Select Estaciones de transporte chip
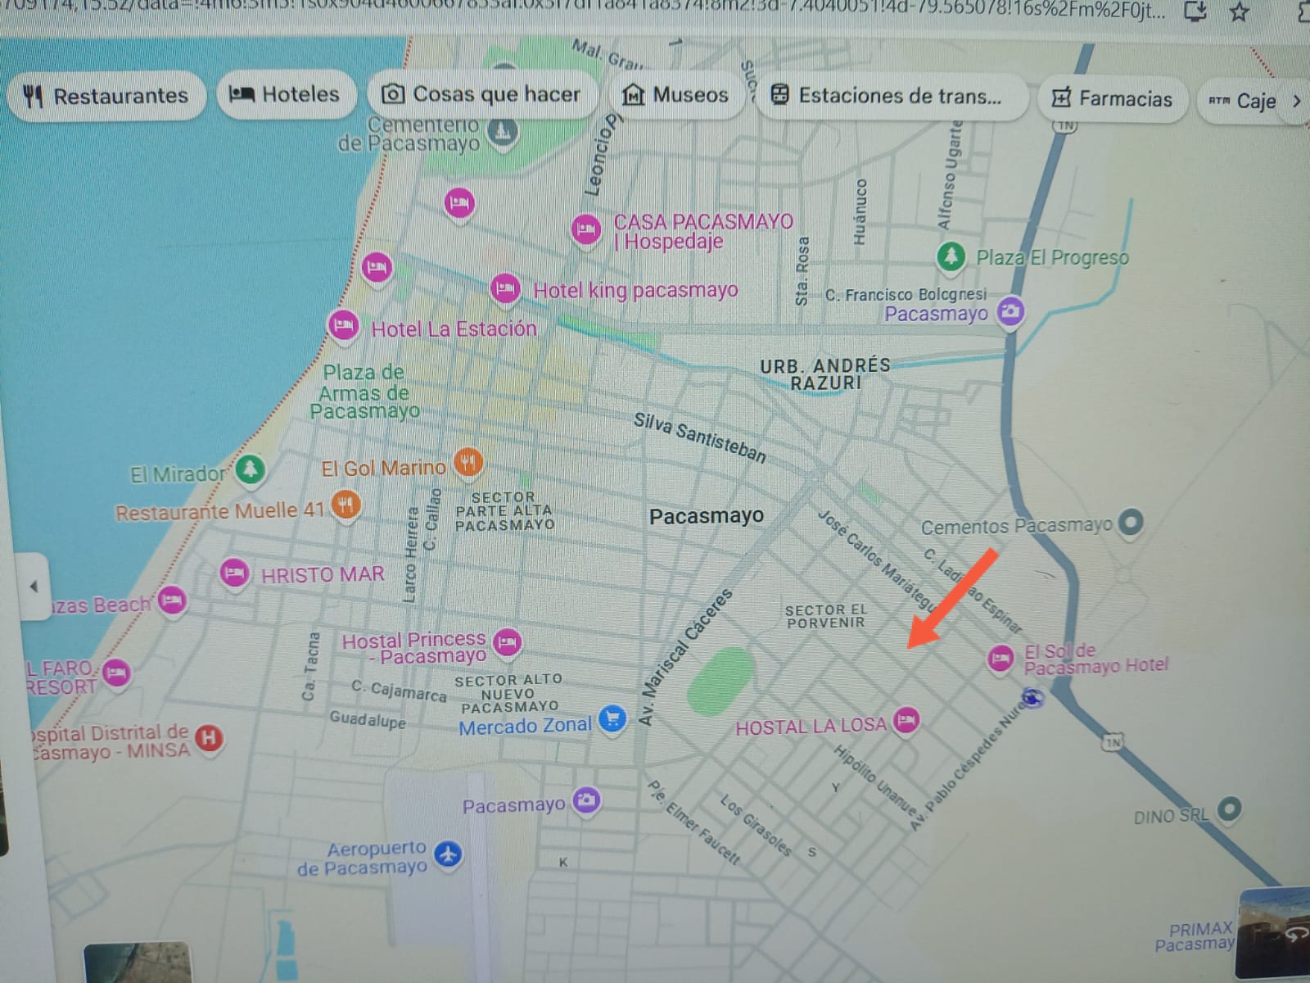Image resolution: width=1310 pixels, height=983 pixels. (x=892, y=96)
